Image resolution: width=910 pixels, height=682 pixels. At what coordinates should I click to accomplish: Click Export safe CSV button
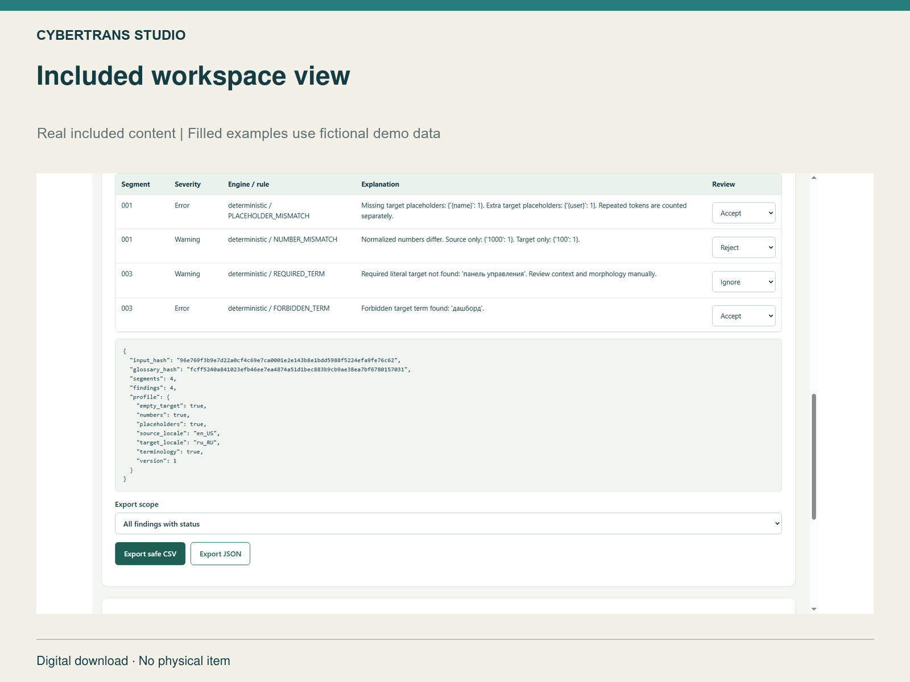[150, 554]
